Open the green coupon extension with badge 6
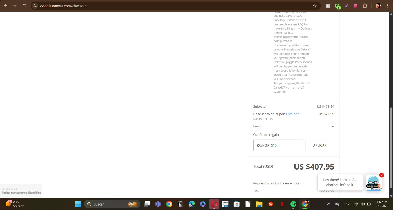The height and width of the screenshot is (210, 393). (x=337, y=6)
